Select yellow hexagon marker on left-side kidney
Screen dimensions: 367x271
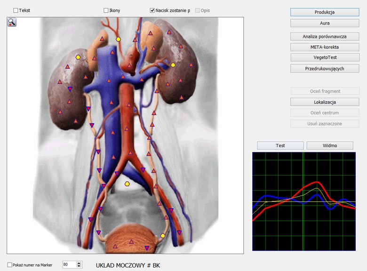click(78, 57)
